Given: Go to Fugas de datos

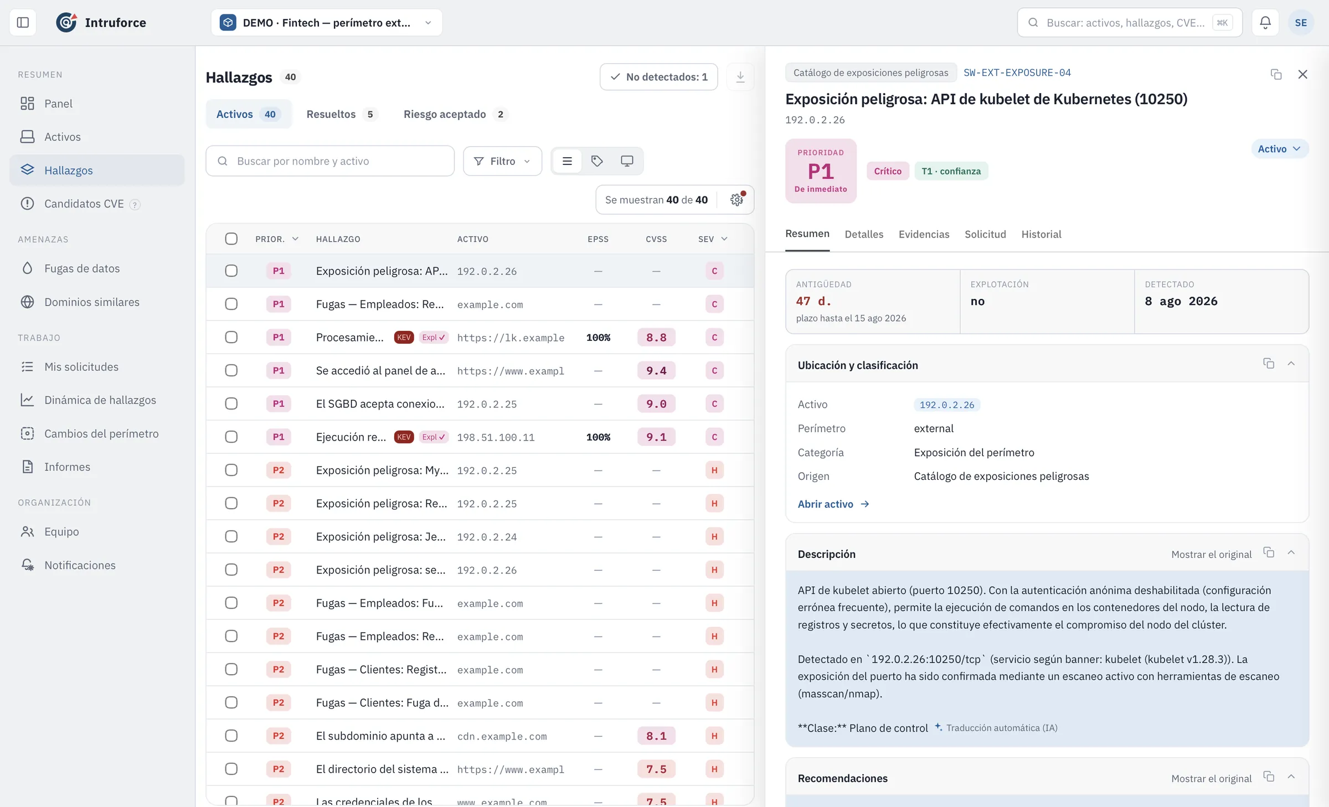Looking at the screenshot, I should [97, 268].
